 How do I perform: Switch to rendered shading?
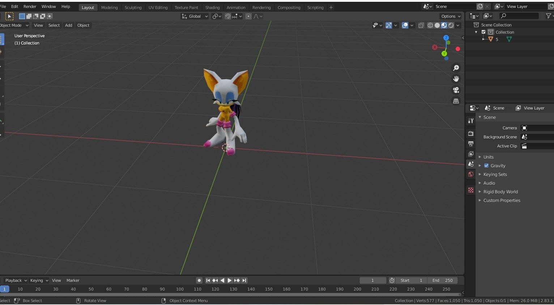[x=451, y=25]
